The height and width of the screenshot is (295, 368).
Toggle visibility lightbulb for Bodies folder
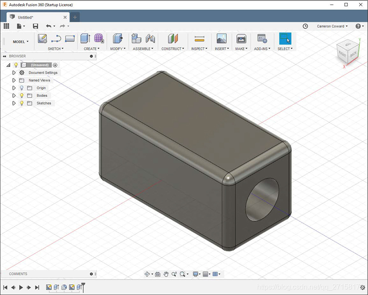coord(21,96)
